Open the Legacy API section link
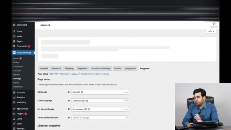 tap(75, 74)
